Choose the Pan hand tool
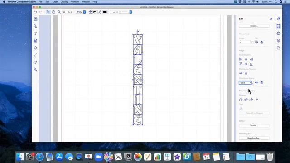Image resolution: width=290 pixels, height=163 pixels. click(53, 12)
